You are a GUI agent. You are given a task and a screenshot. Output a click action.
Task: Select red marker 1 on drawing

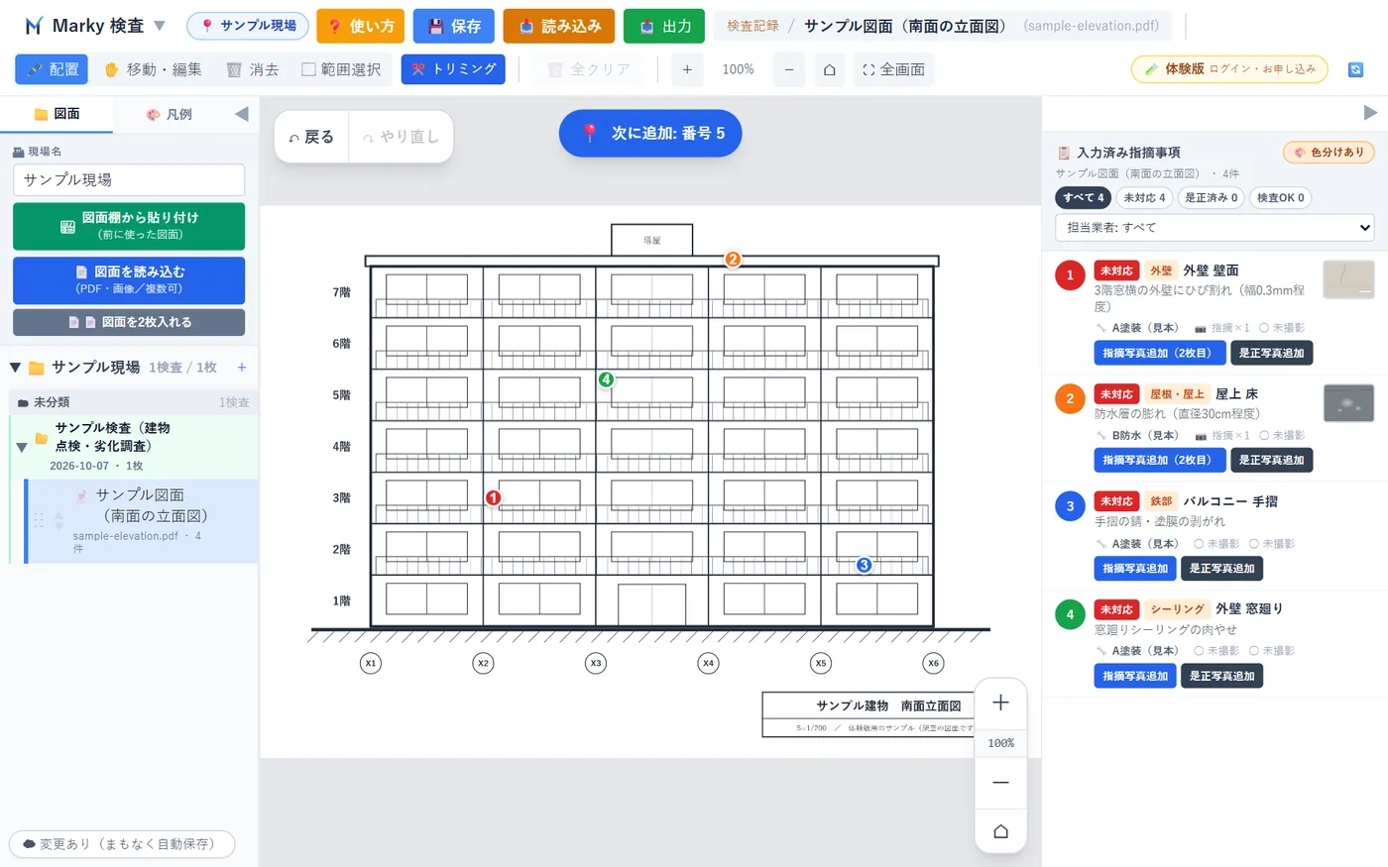(x=493, y=497)
